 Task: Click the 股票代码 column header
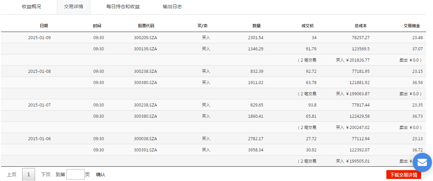click(x=146, y=26)
